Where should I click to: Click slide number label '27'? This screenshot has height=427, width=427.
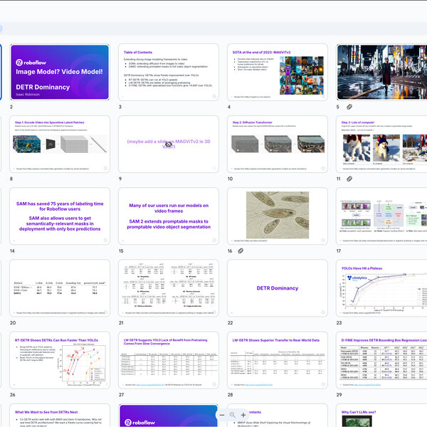click(x=122, y=394)
